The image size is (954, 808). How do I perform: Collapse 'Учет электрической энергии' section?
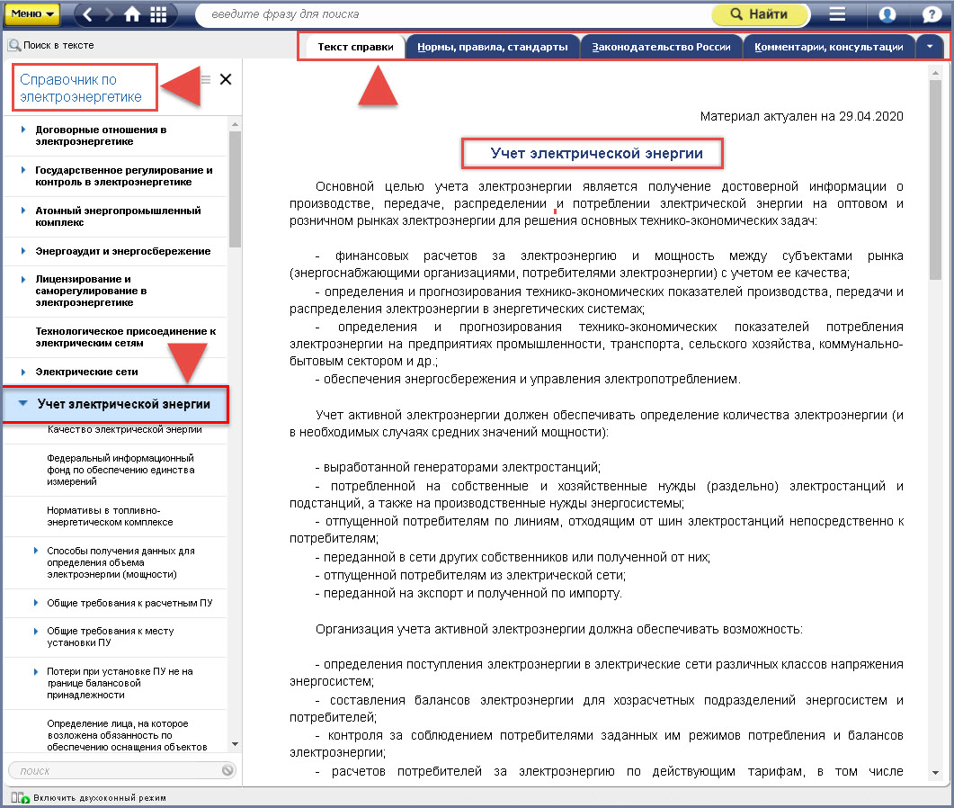pos(23,405)
